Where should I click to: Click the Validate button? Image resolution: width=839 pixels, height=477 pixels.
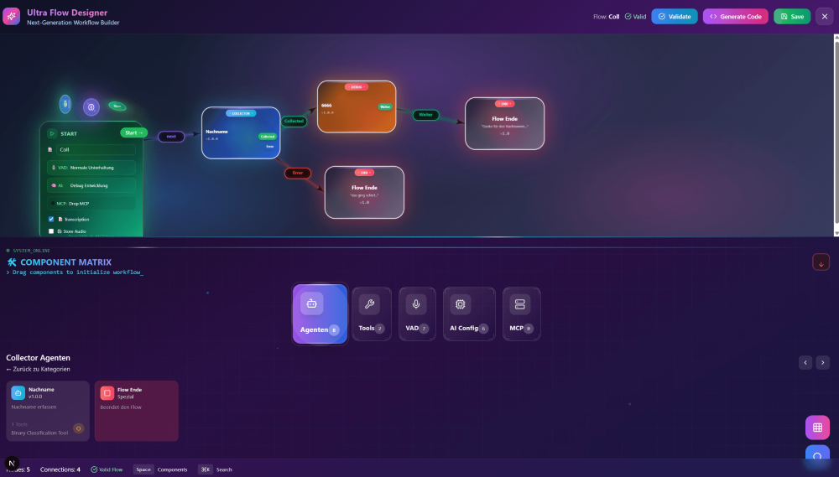(x=674, y=16)
